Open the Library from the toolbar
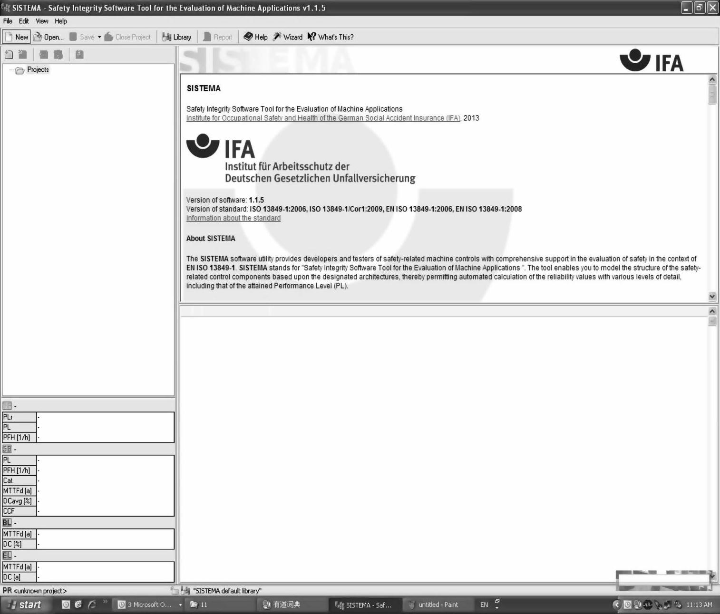720x614 pixels. tap(176, 37)
